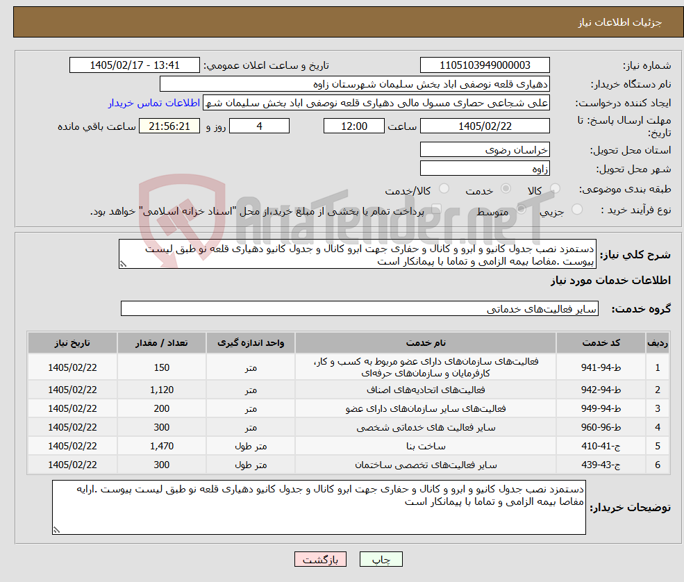684x582 pixels.
Task: Click the service group field سایر فعالیت‌های خدماتی
Action: 360,308
